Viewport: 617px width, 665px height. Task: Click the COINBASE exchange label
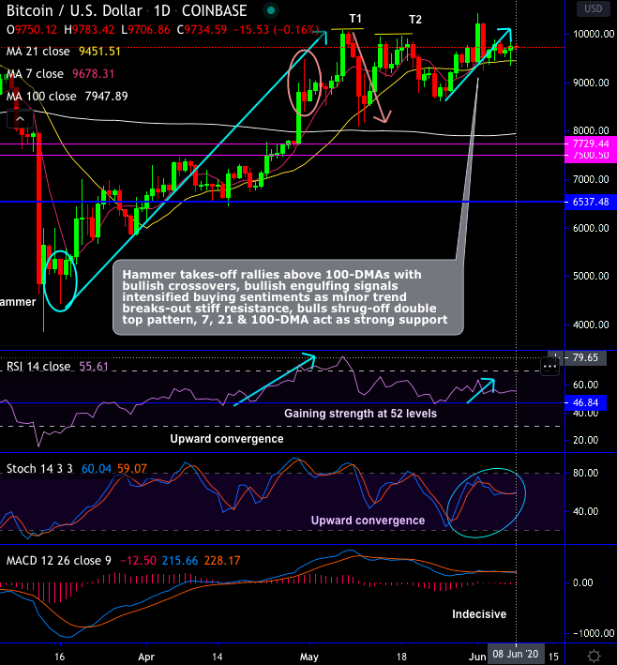(x=214, y=10)
